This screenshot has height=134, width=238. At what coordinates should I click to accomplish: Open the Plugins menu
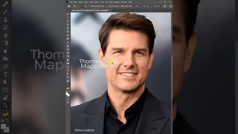coord(117,2)
